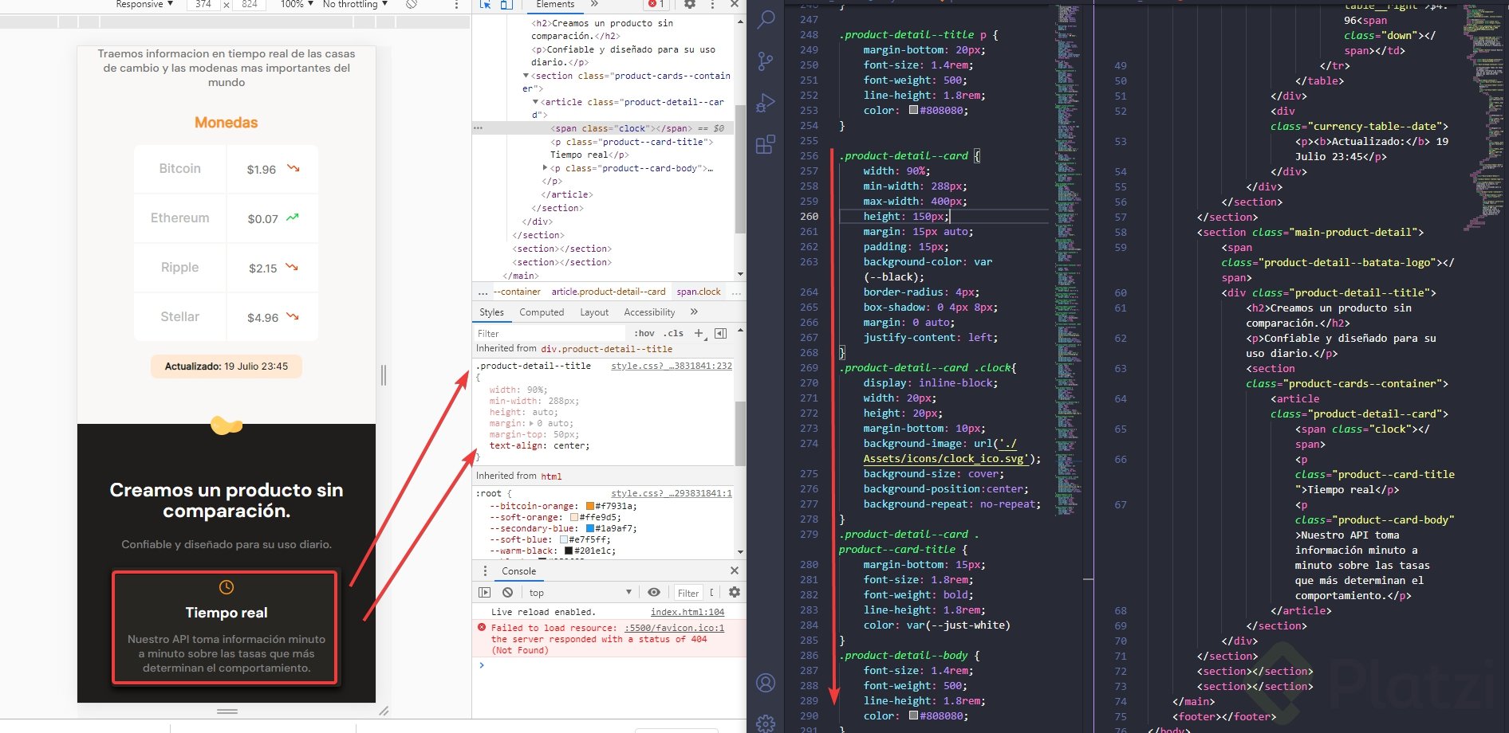The height and width of the screenshot is (733, 1509).
Task: Toggle the .cls classes editor
Action: [674, 333]
